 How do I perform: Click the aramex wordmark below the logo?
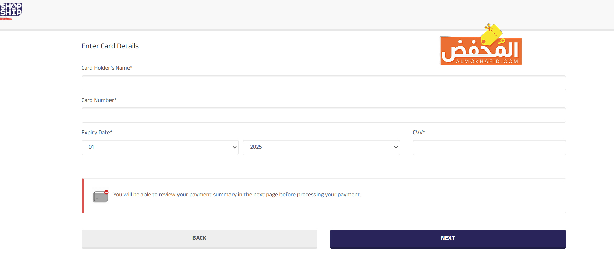pyautogui.click(x=6, y=19)
